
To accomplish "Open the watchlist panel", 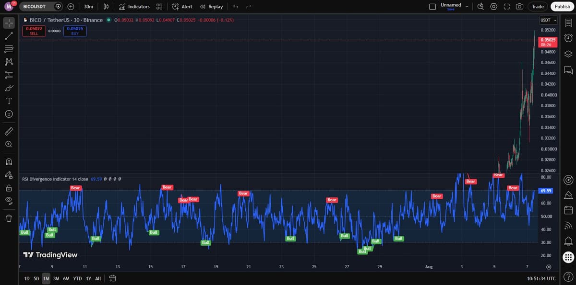I will (568, 23).
